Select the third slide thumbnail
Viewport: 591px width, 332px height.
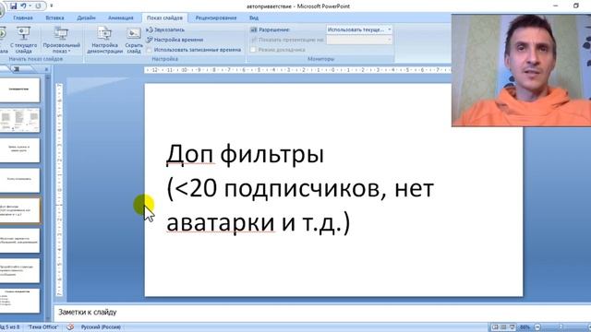pyautogui.click(x=19, y=150)
